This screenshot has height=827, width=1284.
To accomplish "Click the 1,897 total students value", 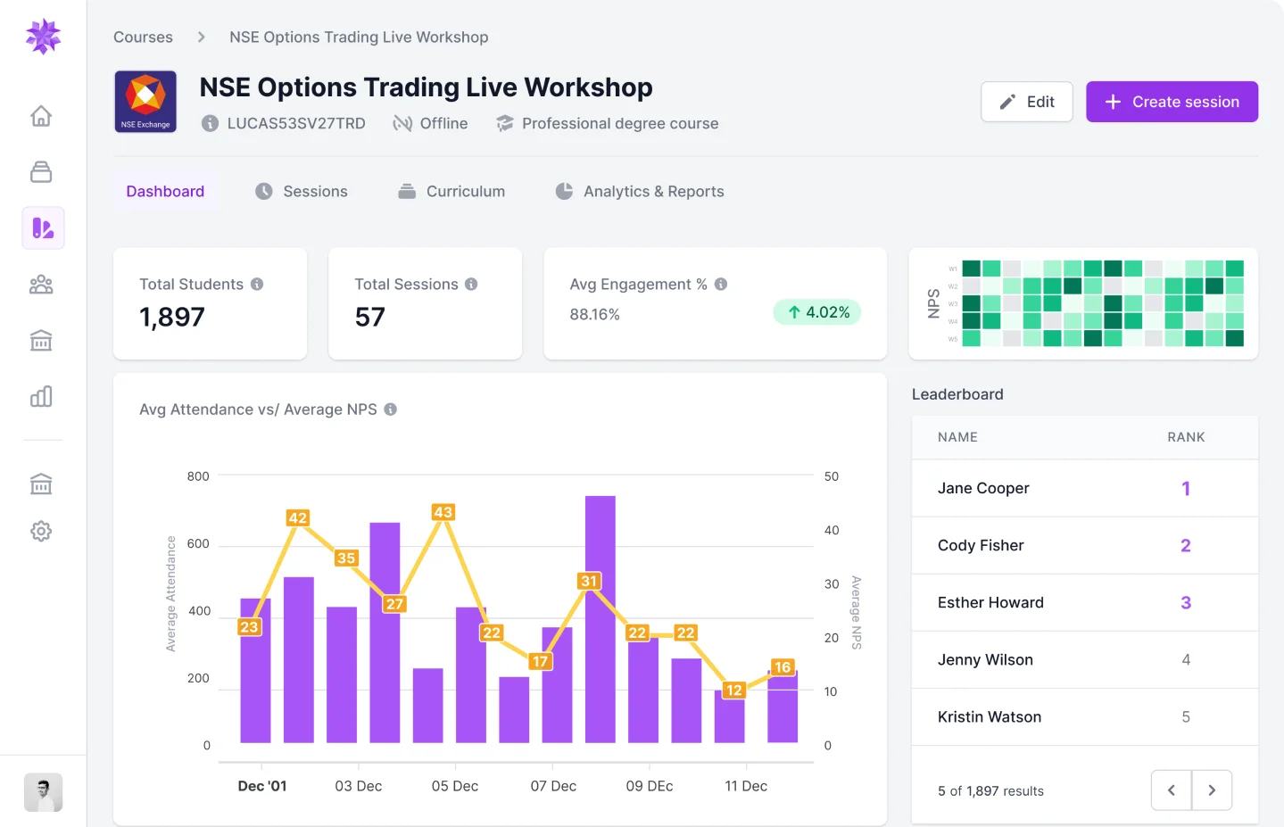I will tap(172, 317).
